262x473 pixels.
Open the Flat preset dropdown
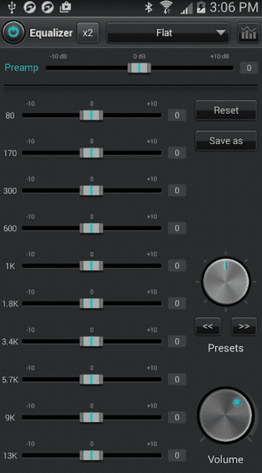(x=168, y=33)
